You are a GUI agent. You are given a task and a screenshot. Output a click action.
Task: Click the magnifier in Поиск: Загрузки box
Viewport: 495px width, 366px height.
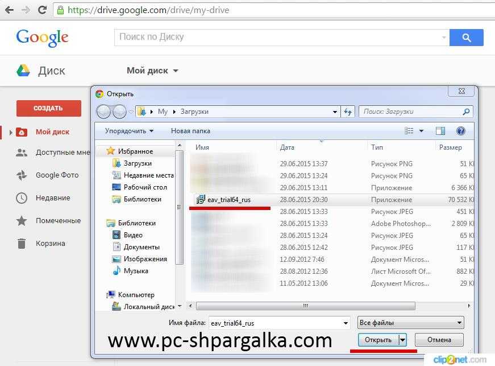click(466, 112)
